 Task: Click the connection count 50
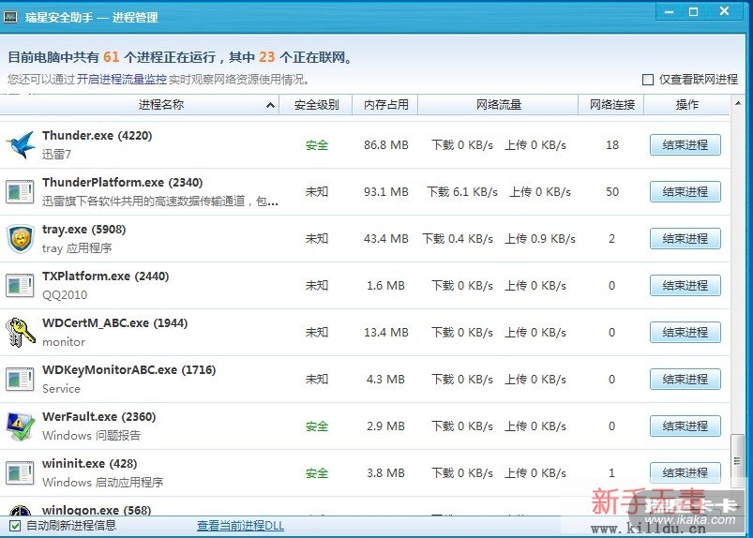click(611, 192)
